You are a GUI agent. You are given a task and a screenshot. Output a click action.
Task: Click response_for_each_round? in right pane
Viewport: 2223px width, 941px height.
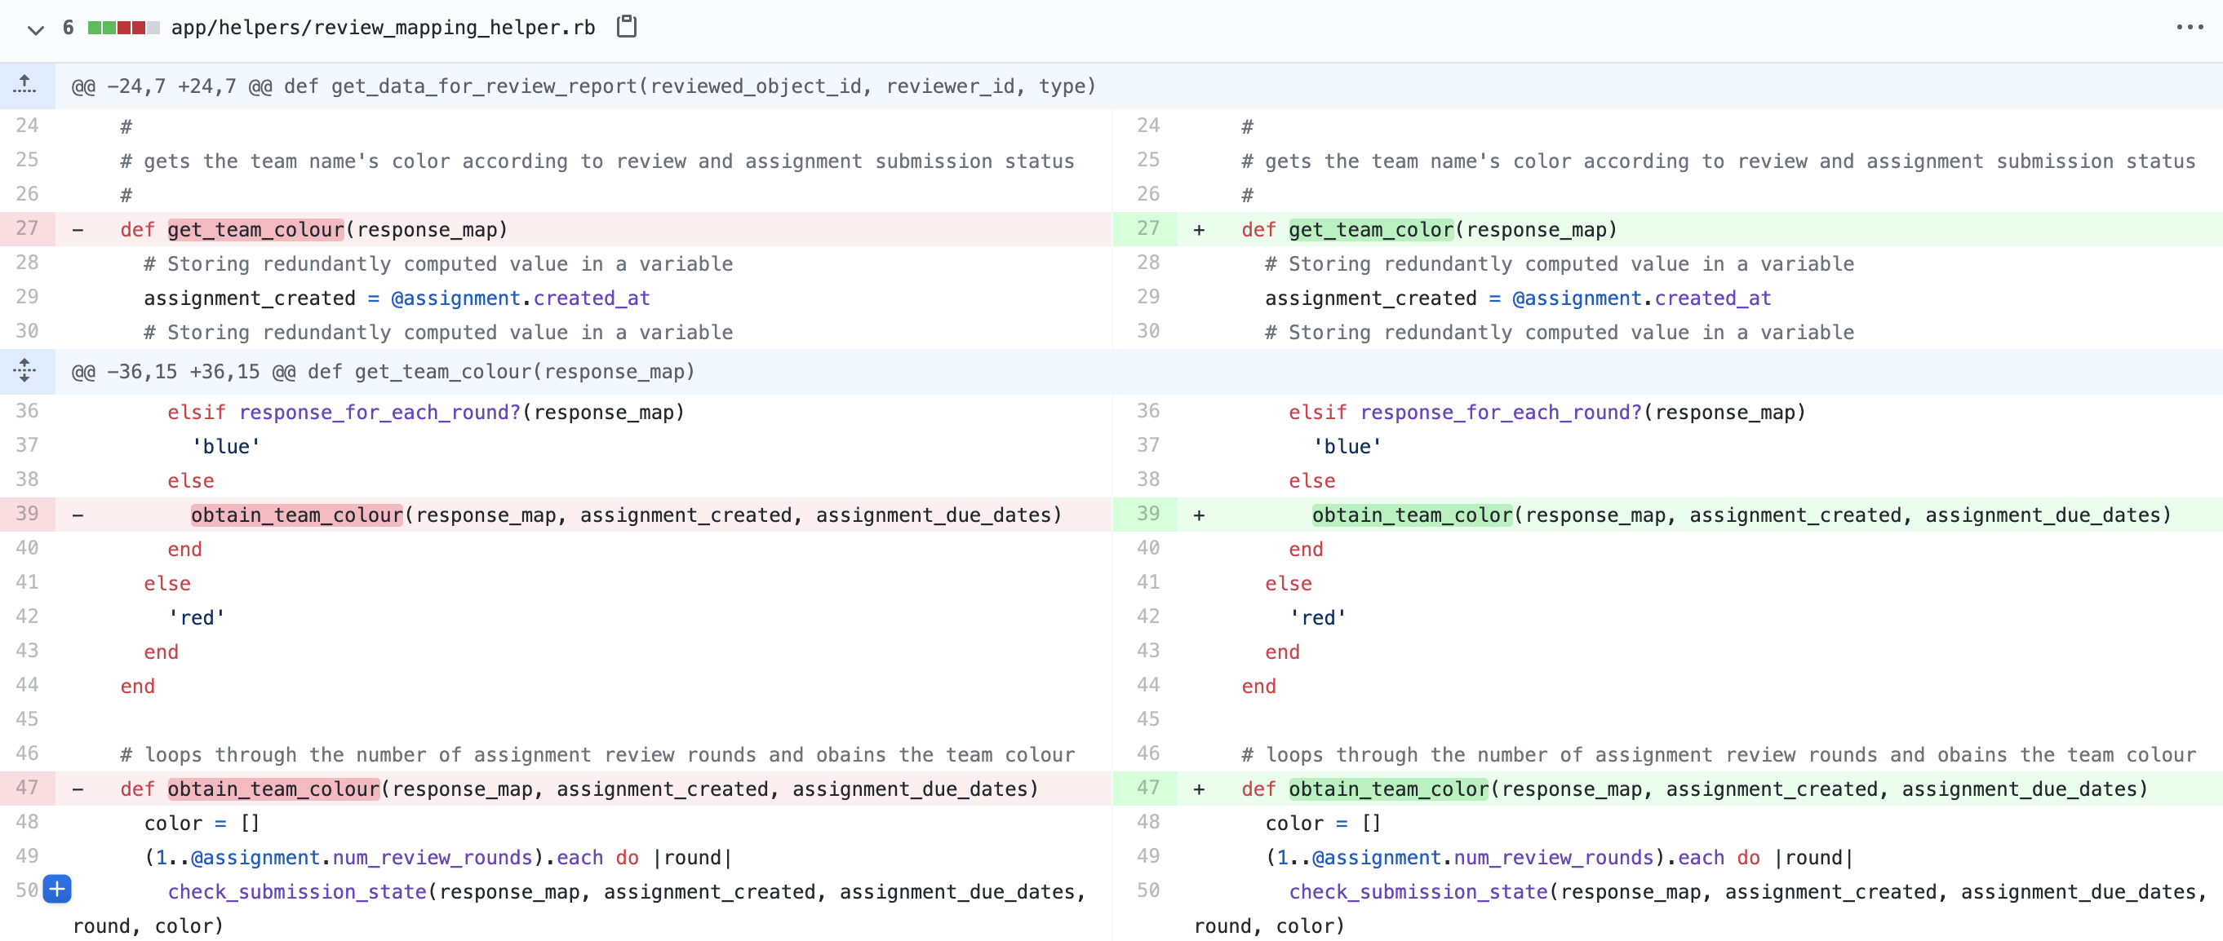(x=1501, y=413)
